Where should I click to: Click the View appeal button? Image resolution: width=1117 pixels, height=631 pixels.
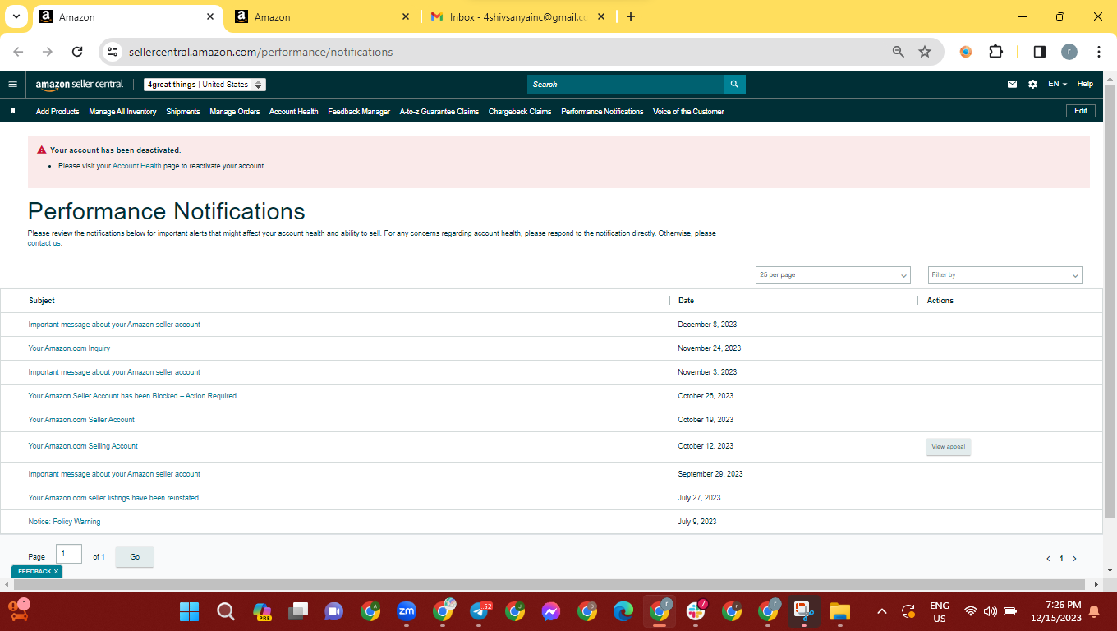click(949, 447)
